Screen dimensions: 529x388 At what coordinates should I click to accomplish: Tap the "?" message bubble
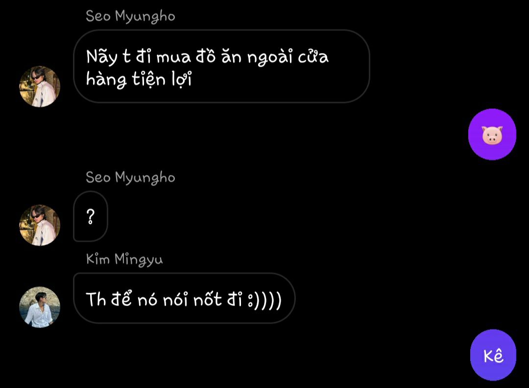[91, 216]
